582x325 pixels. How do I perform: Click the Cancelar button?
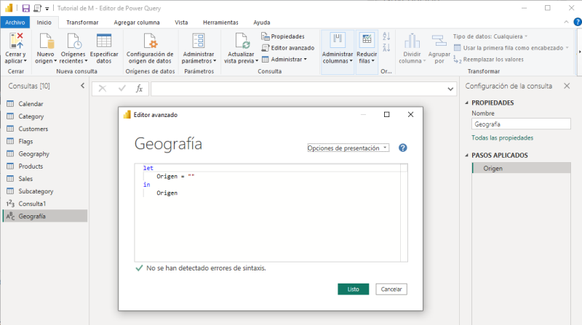[x=391, y=289]
